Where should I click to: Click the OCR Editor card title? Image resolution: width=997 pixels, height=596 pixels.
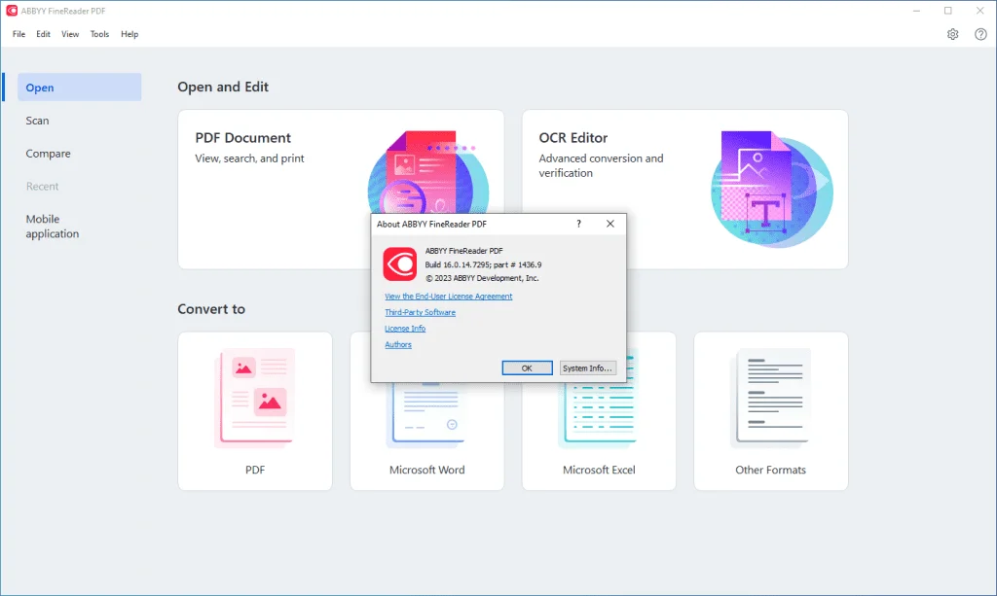point(572,138)
